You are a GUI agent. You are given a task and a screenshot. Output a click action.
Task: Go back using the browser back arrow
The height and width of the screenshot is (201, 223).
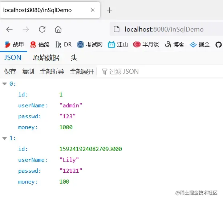pyautogui.click(x=9, y=29)
